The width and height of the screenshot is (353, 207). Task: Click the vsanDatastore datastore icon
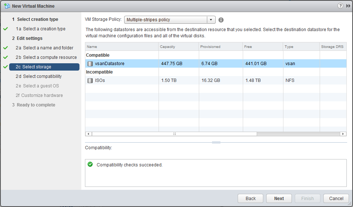tap(90, 64)
